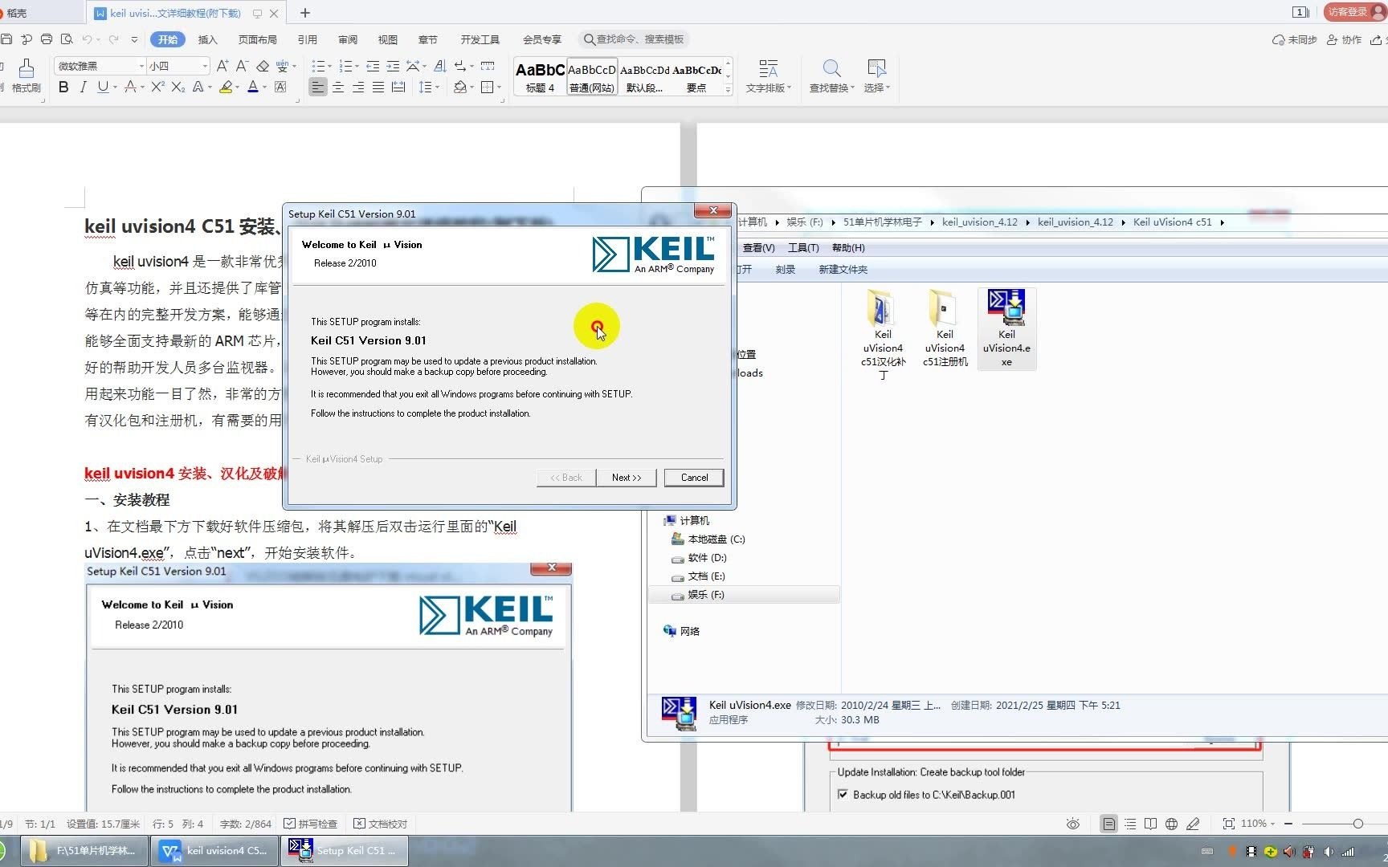Click the print preview icon

[67, 39]
